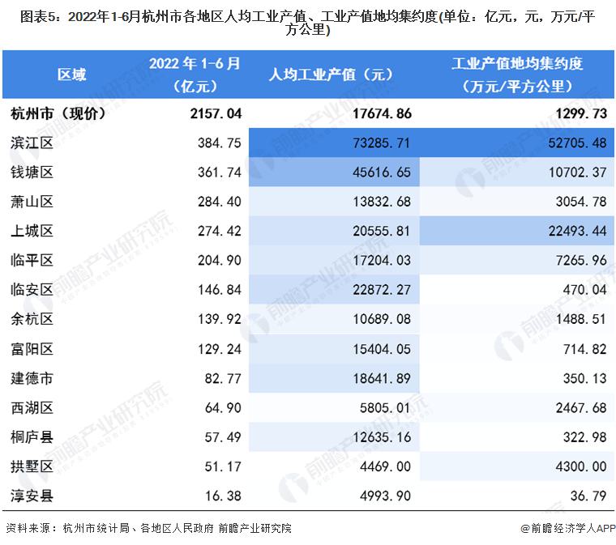Click the 2022年1-6月 (亿元) column header
Viewport: 616px width, 545px height.
pyautogui.click(x=195, y=75)
